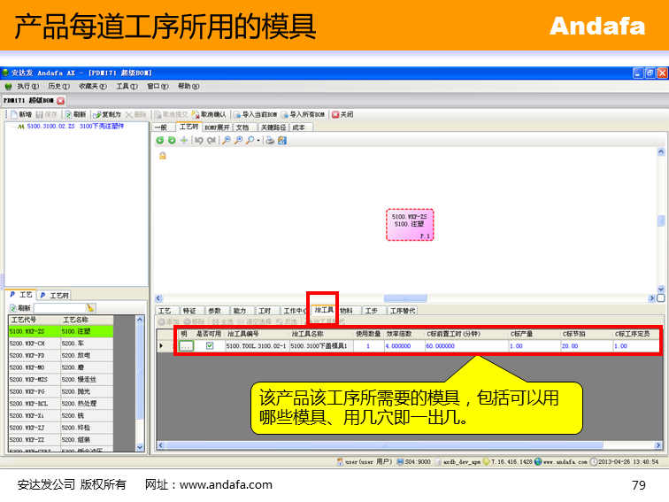This screenshot has width=669, height=502.
Task: Open the 执行(Z) menu
Action: (x=24, y=86)
